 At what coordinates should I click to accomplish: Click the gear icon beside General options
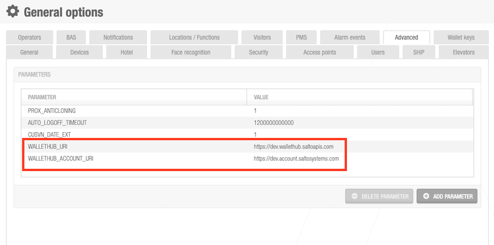[x=12, y=11]
